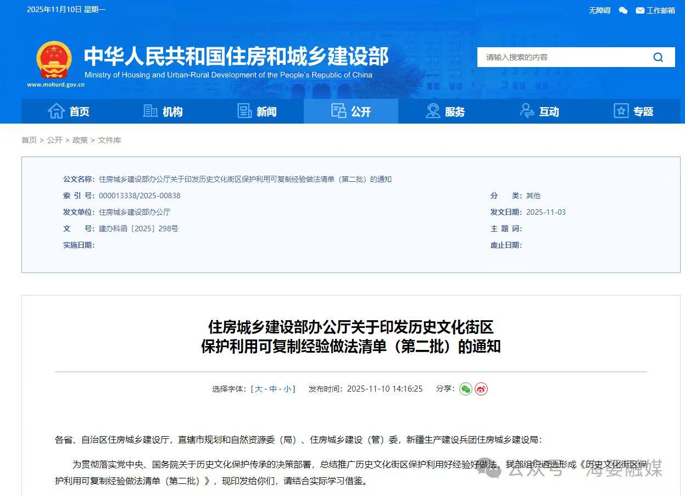This screenshot has width=685, height=496.
Task: Set font size to 大
Action: 258,389
